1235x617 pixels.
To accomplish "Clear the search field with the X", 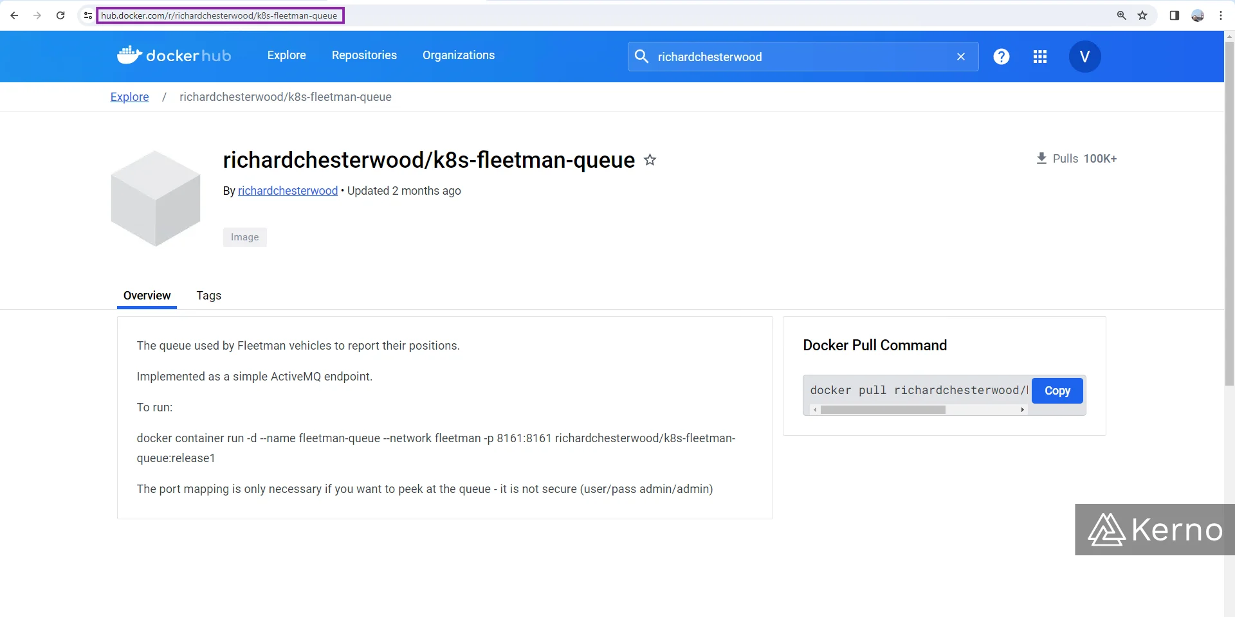I will pos(961,57).
